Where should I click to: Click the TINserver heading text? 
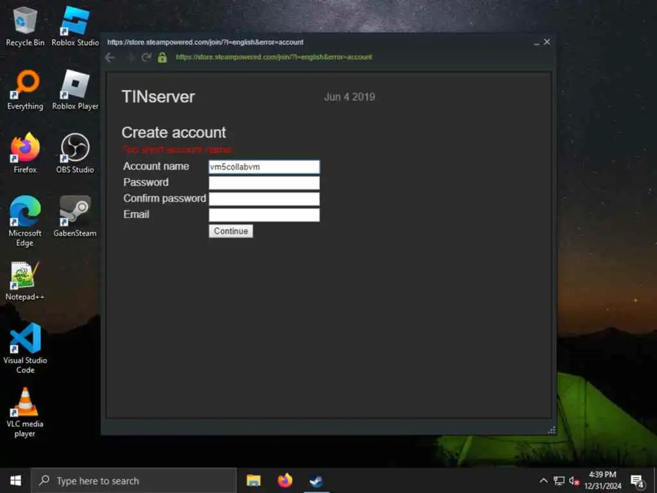(158, 97)
